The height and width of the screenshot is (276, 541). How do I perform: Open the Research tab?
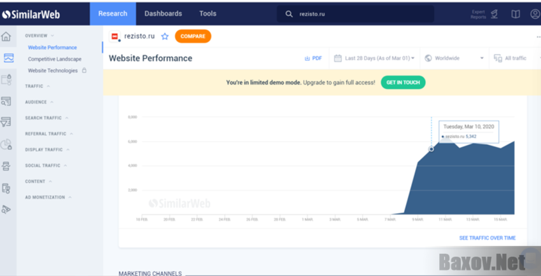pyautogui.click(x=113, y=14)
